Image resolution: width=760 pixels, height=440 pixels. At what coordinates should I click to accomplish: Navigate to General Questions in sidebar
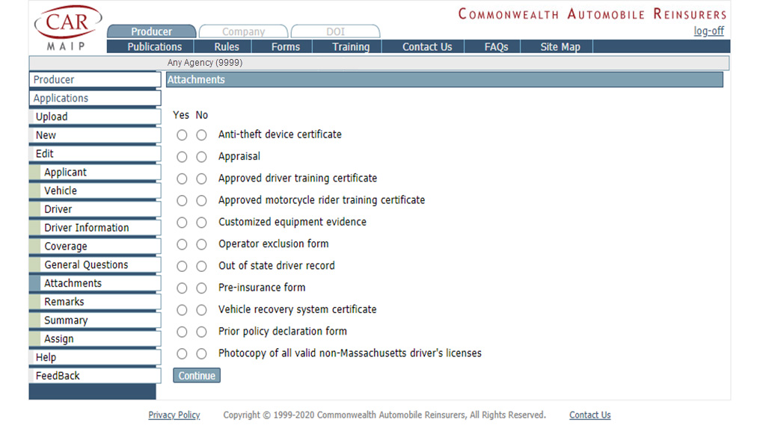pyautogui.click(x=86, y=265)
